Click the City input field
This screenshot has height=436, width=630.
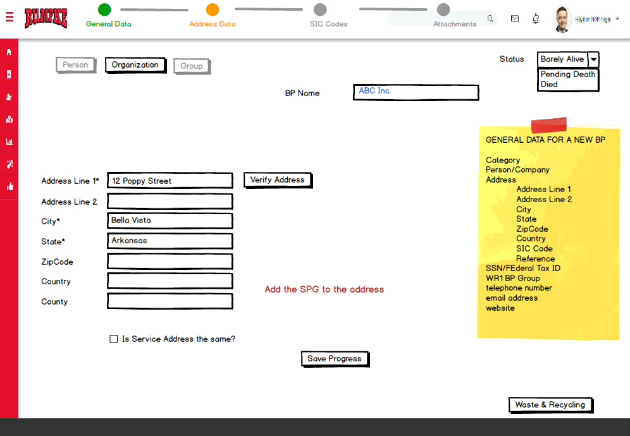170,221
